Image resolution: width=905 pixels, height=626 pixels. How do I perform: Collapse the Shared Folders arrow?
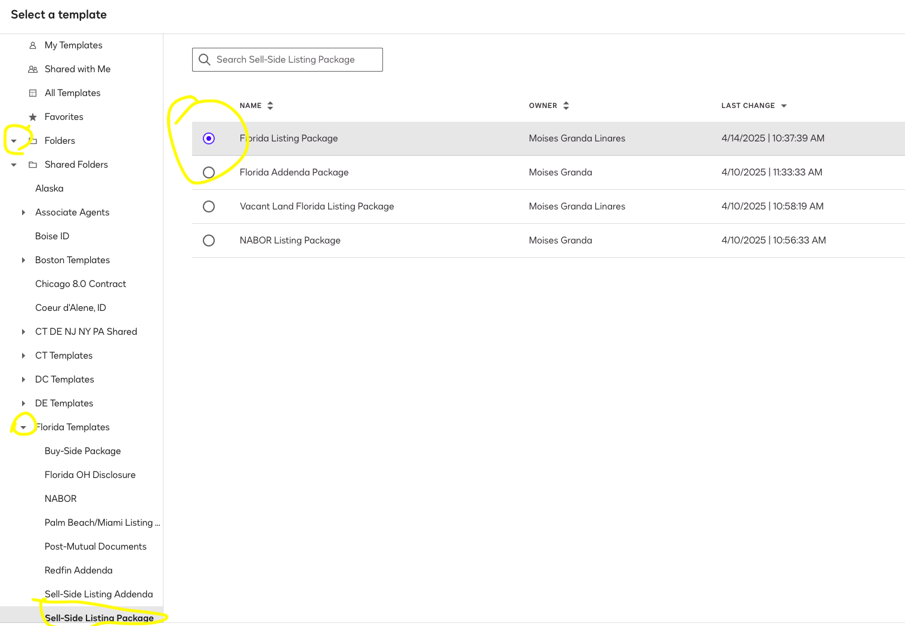click(x=14, y=165)
